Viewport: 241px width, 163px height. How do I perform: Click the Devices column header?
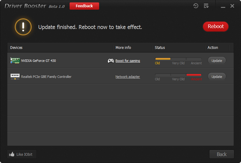pos(16,47)
